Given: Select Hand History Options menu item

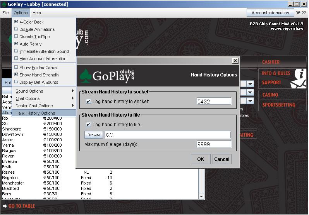Looking at the screenshot, I should 44,113.
